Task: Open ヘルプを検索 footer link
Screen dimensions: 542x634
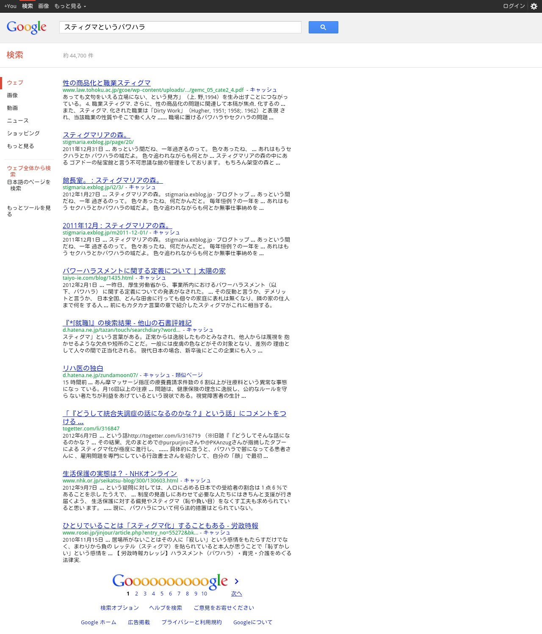Action: pyautogui.click(x=166, y=608)
